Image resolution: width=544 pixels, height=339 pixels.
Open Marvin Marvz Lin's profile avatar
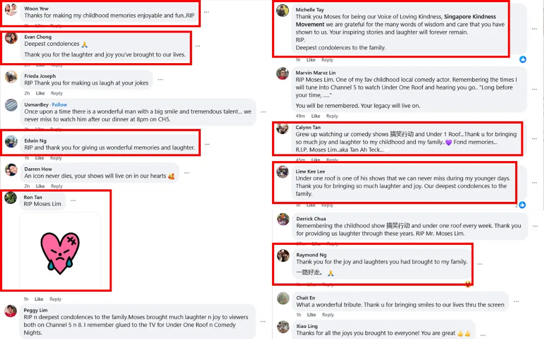pyautogui.click(x=282, y=73)
